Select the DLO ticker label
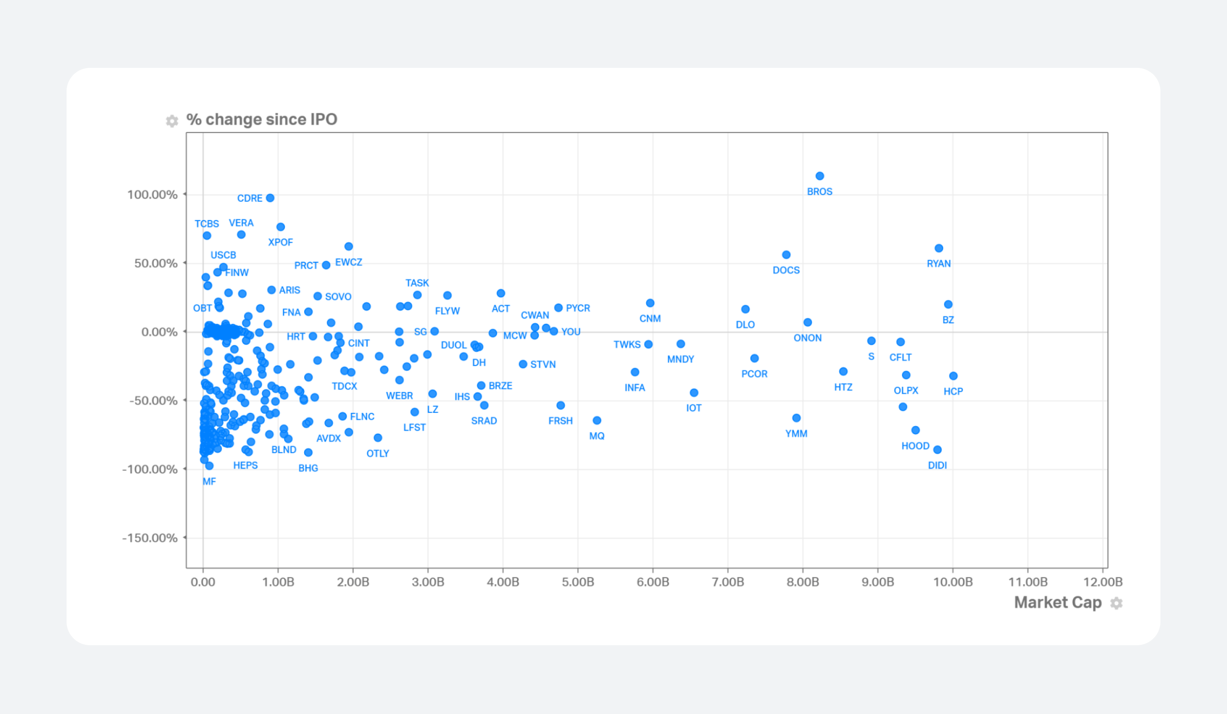 (x=745, y=325)
